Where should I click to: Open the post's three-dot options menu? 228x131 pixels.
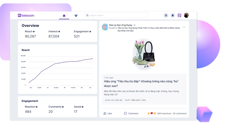pyautogui.click(x=184, y=27)
